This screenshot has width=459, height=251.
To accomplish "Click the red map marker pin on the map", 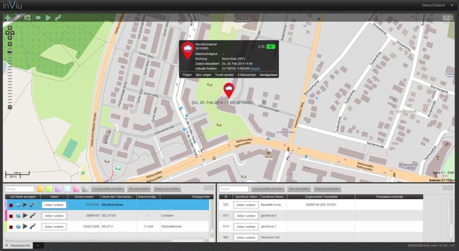I will pyautogui.click(x=229, y=90).
